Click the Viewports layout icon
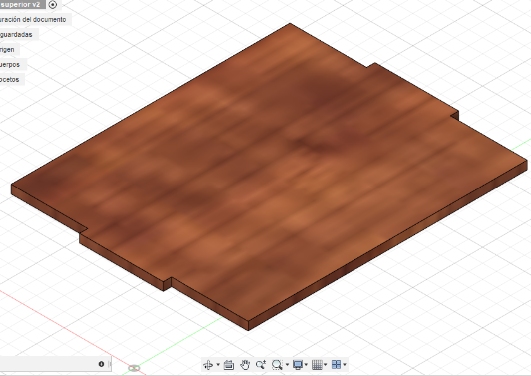The image size is (531, 376). click(336, 365)
